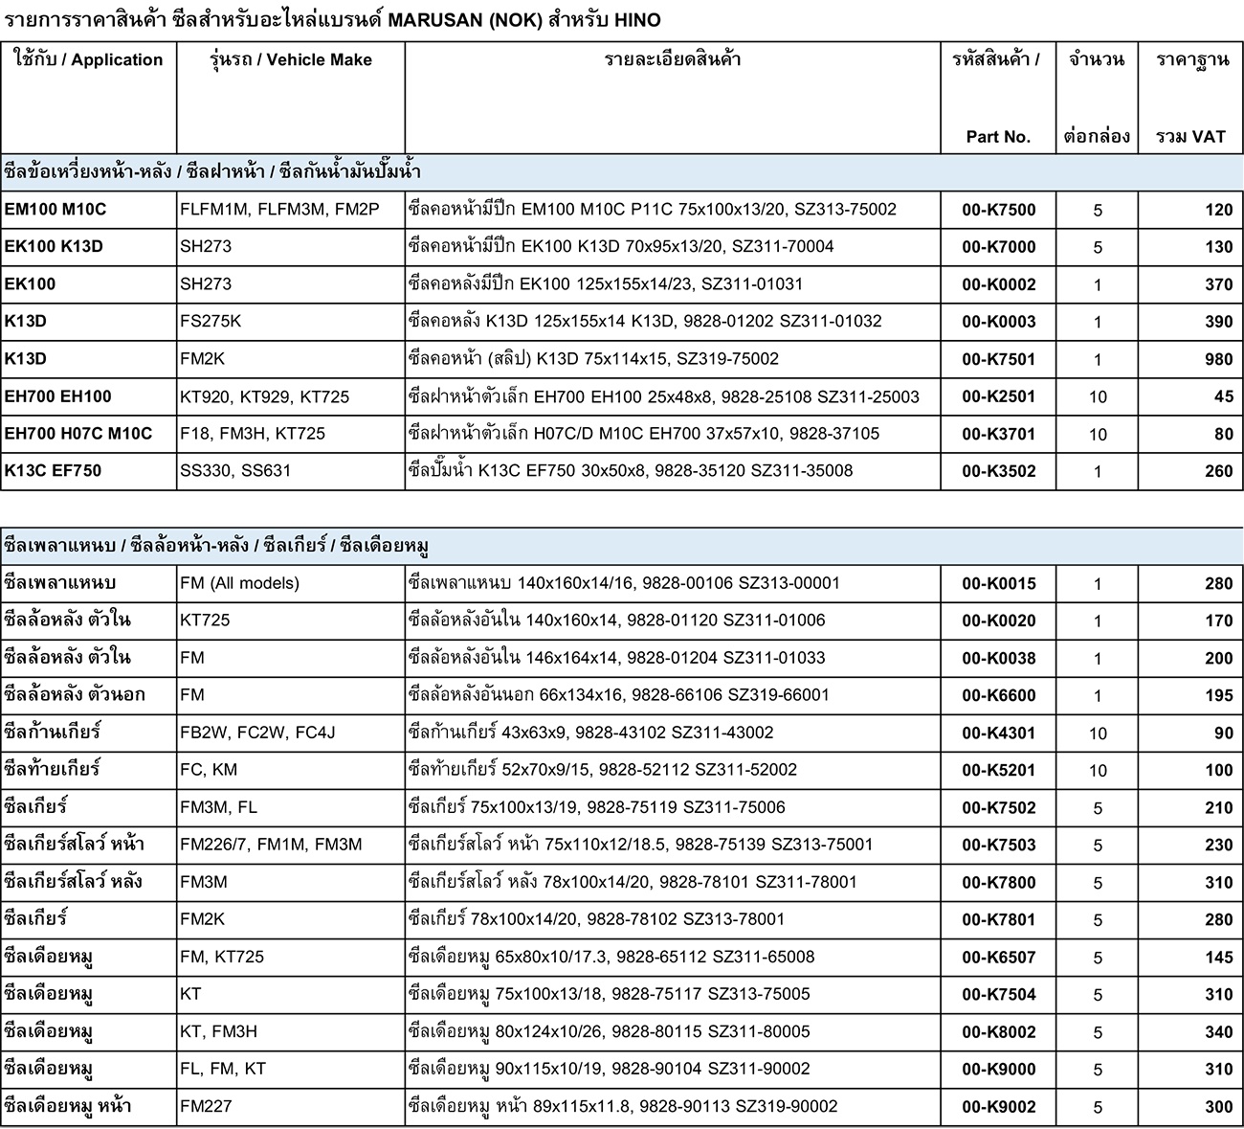Screen dimensions: 1244x1129
Task: Click the ราคาฐาน รวม VAT column header
Action: click(1190, 97)
